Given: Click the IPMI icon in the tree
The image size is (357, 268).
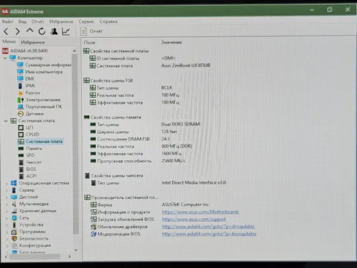Looking at the screenshot, I should 20,86.
